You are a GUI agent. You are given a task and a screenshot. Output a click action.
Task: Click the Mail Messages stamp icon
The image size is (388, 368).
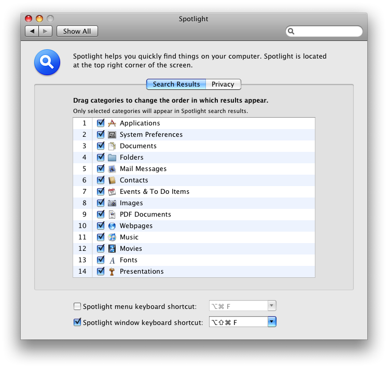coord(112,169)
